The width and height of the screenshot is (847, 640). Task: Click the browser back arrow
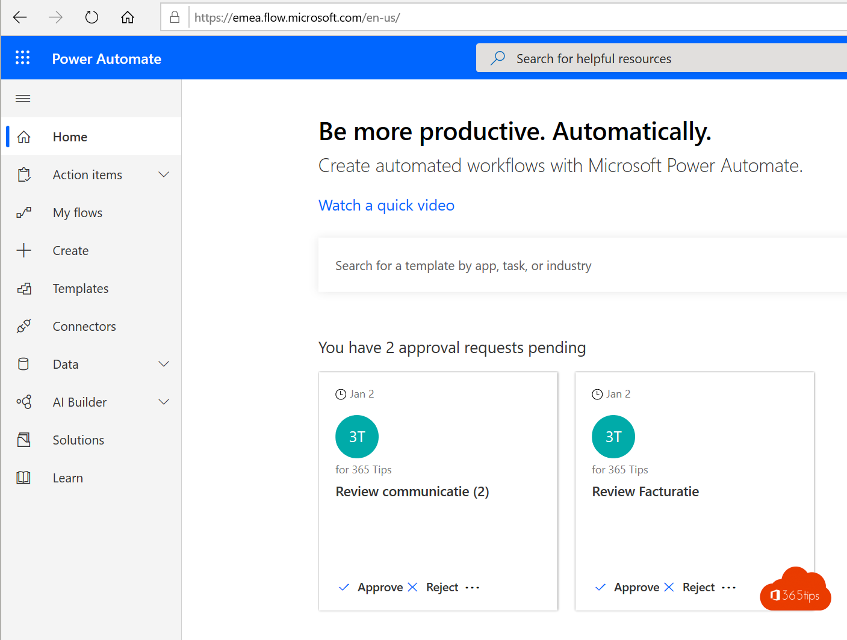[20, 17]
